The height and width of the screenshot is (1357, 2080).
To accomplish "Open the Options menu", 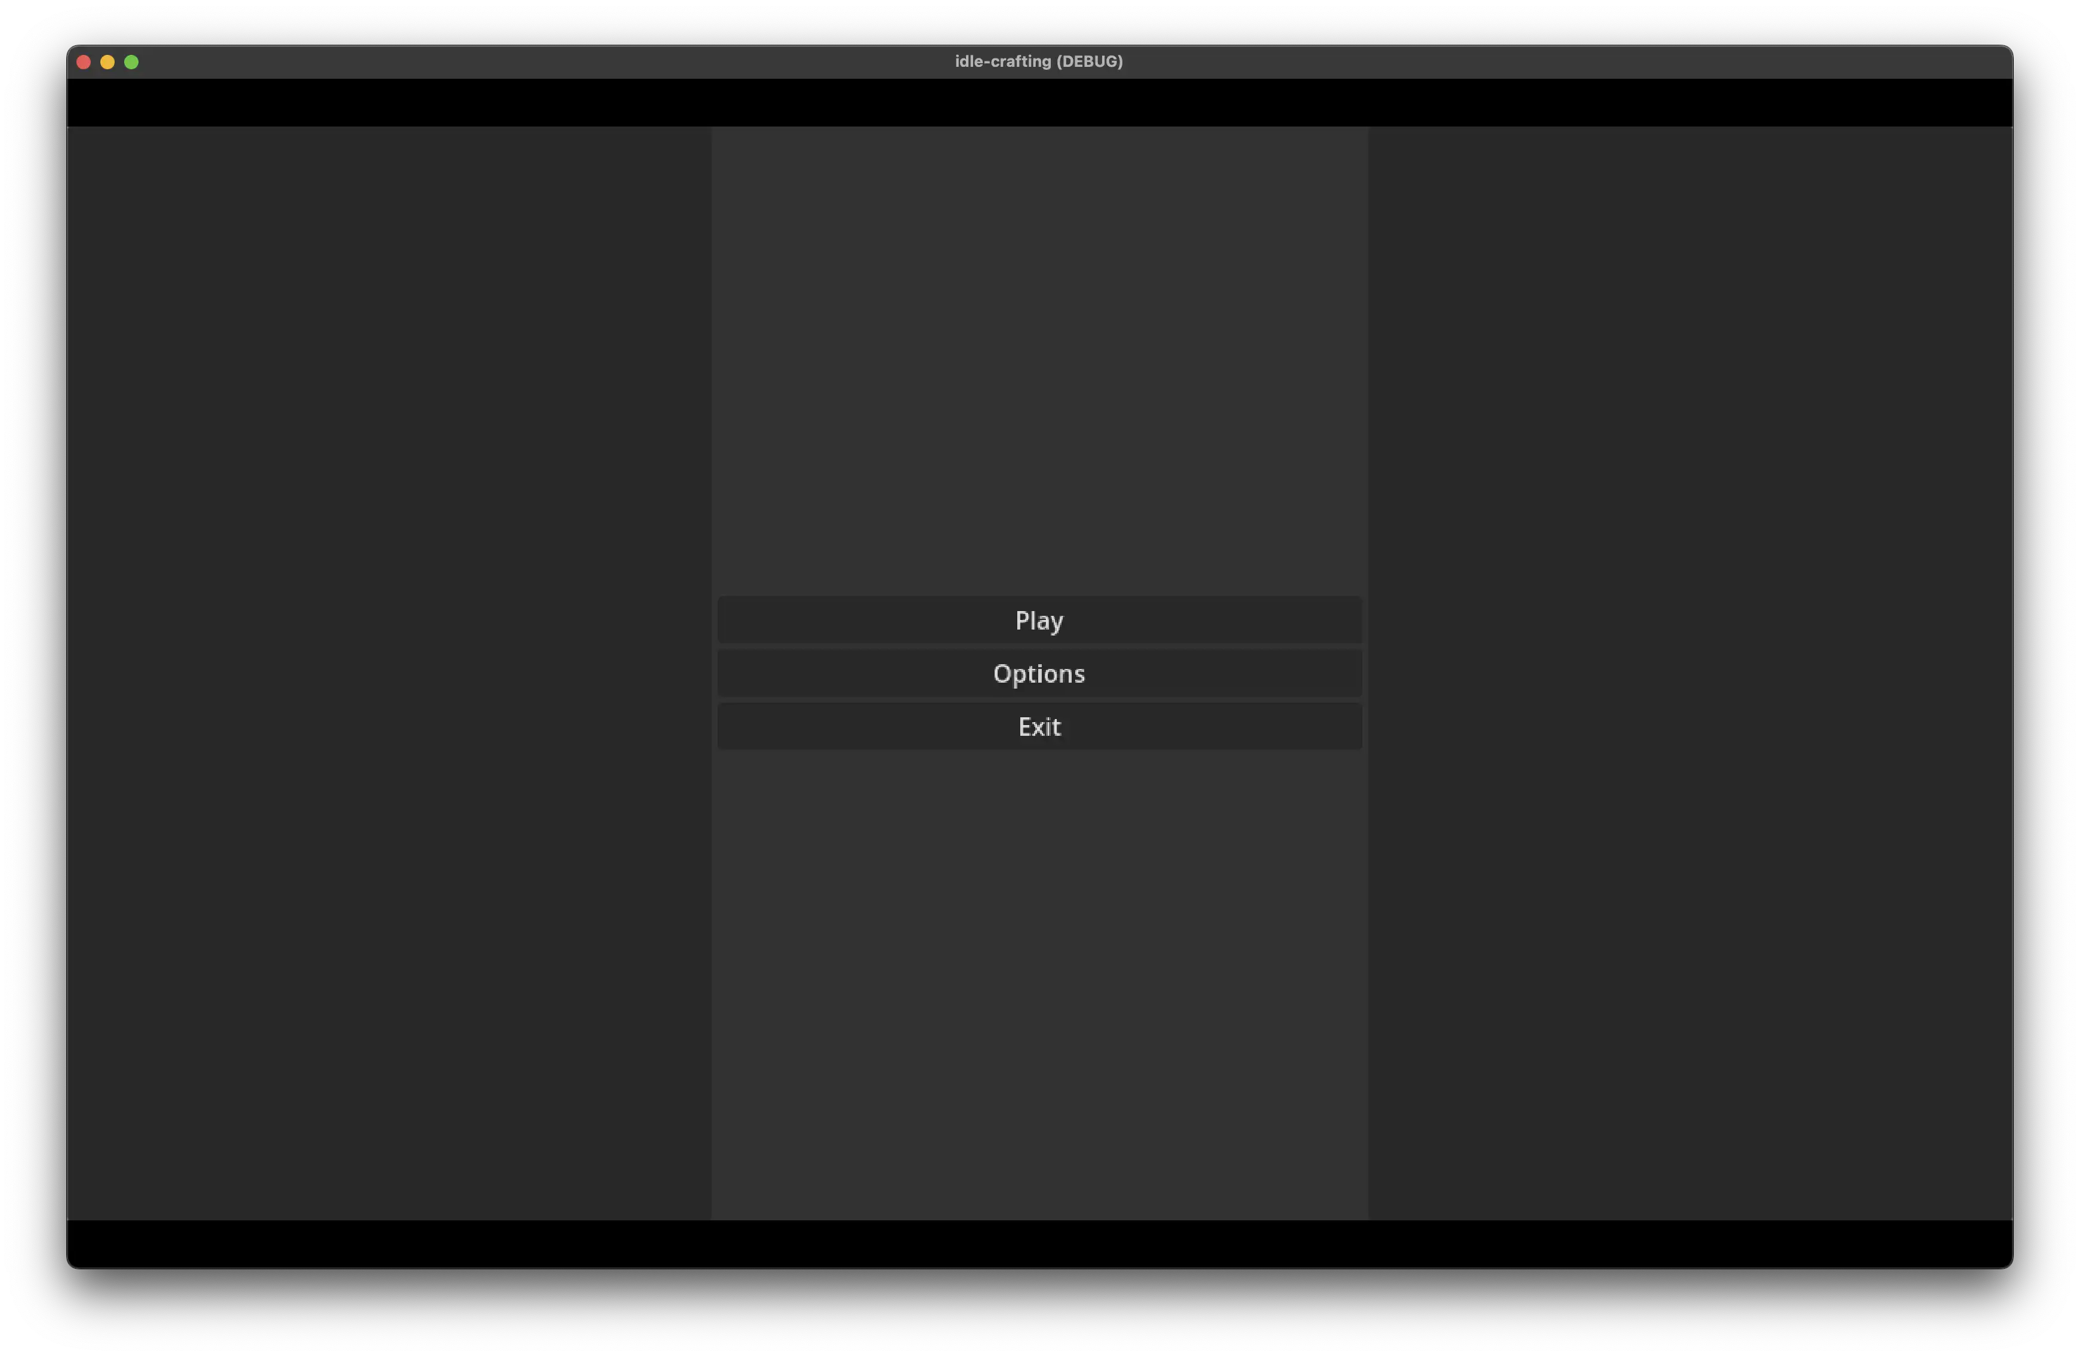I will point(1040,673).
